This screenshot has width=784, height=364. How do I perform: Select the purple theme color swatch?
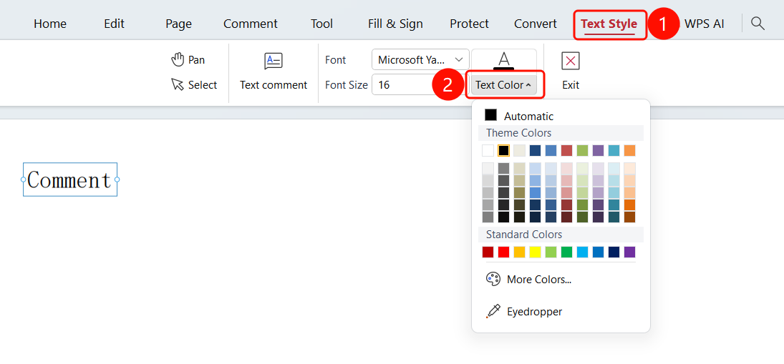[598, 150]
